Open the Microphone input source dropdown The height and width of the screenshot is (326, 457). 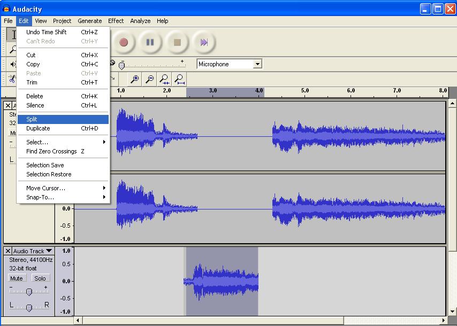[x=257, y=64]
